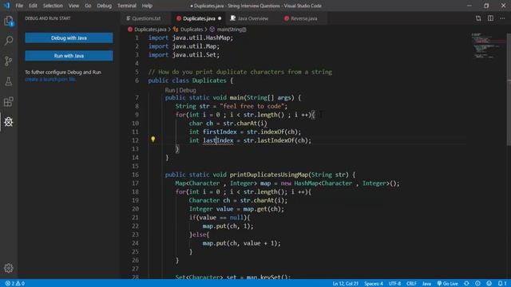
Task: Click the Debug CodeLens above main method
Action: pos(188,90)
